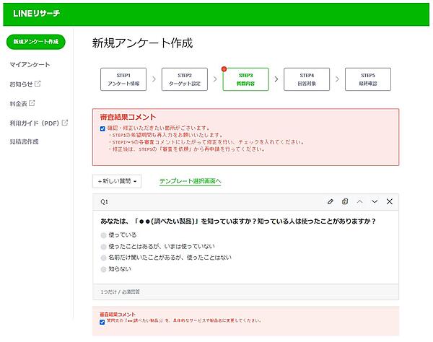
Task: Click the external link icon beside 料金表
Action: click(32, 103)
